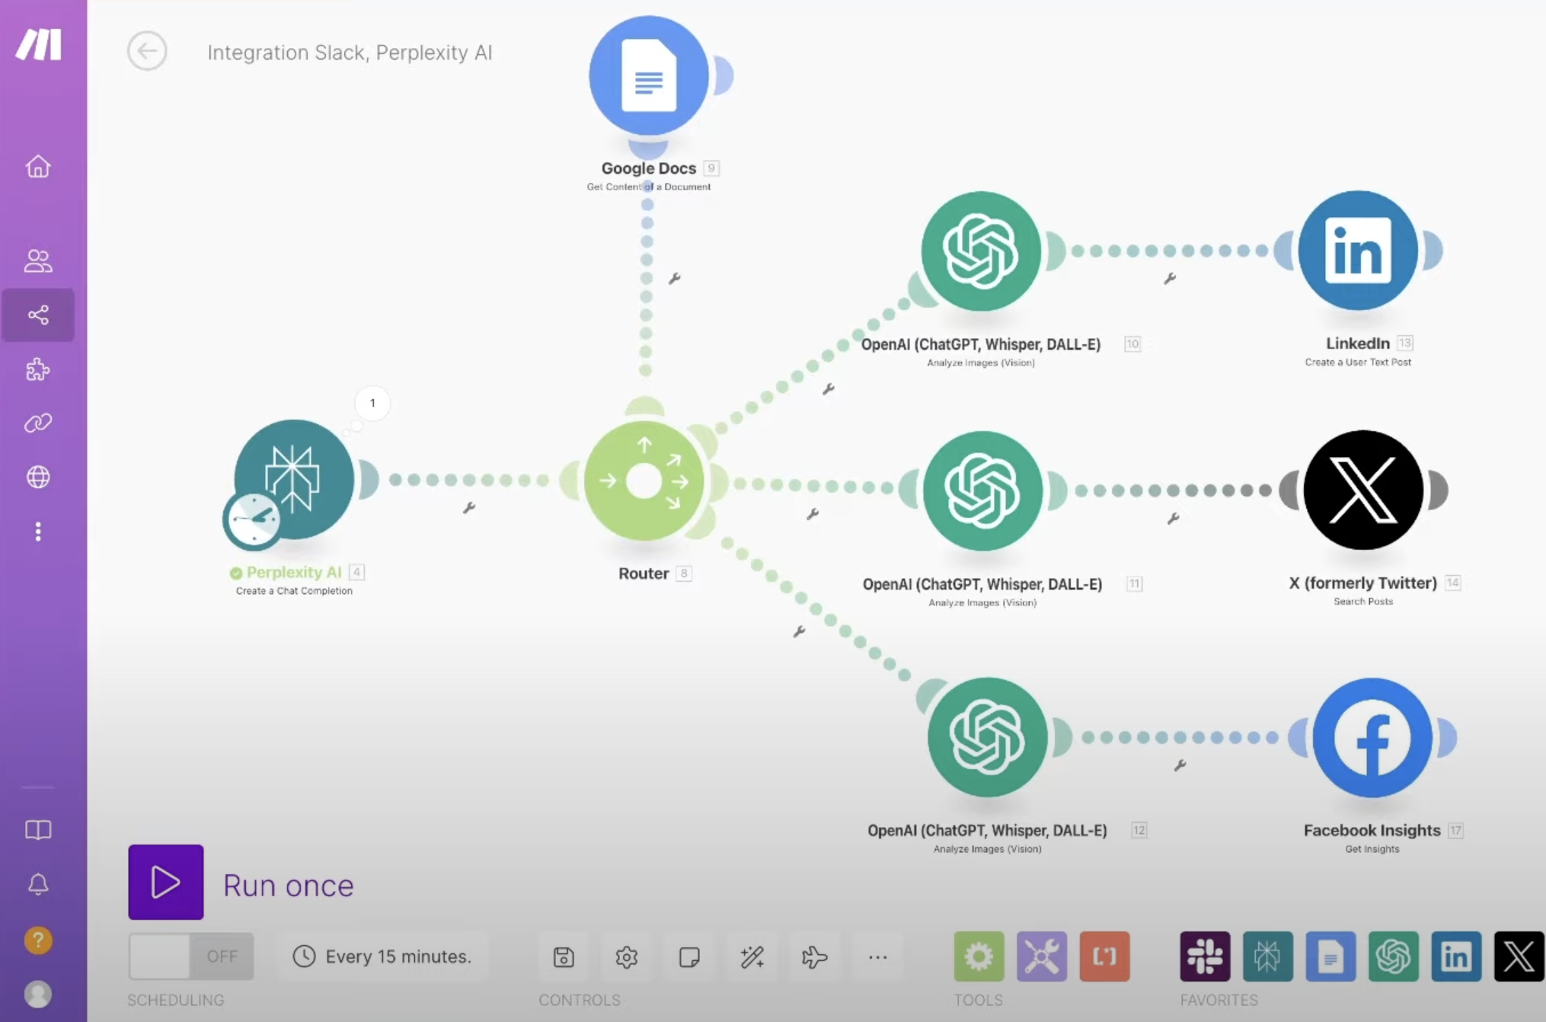The image size is (1546, 1022).
Task: Expand the three-dots More controls menu
Action: pos(877,957)
